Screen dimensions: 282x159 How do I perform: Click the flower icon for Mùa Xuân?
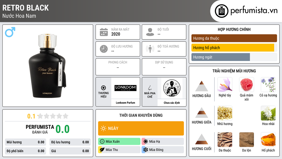[102, 141]
